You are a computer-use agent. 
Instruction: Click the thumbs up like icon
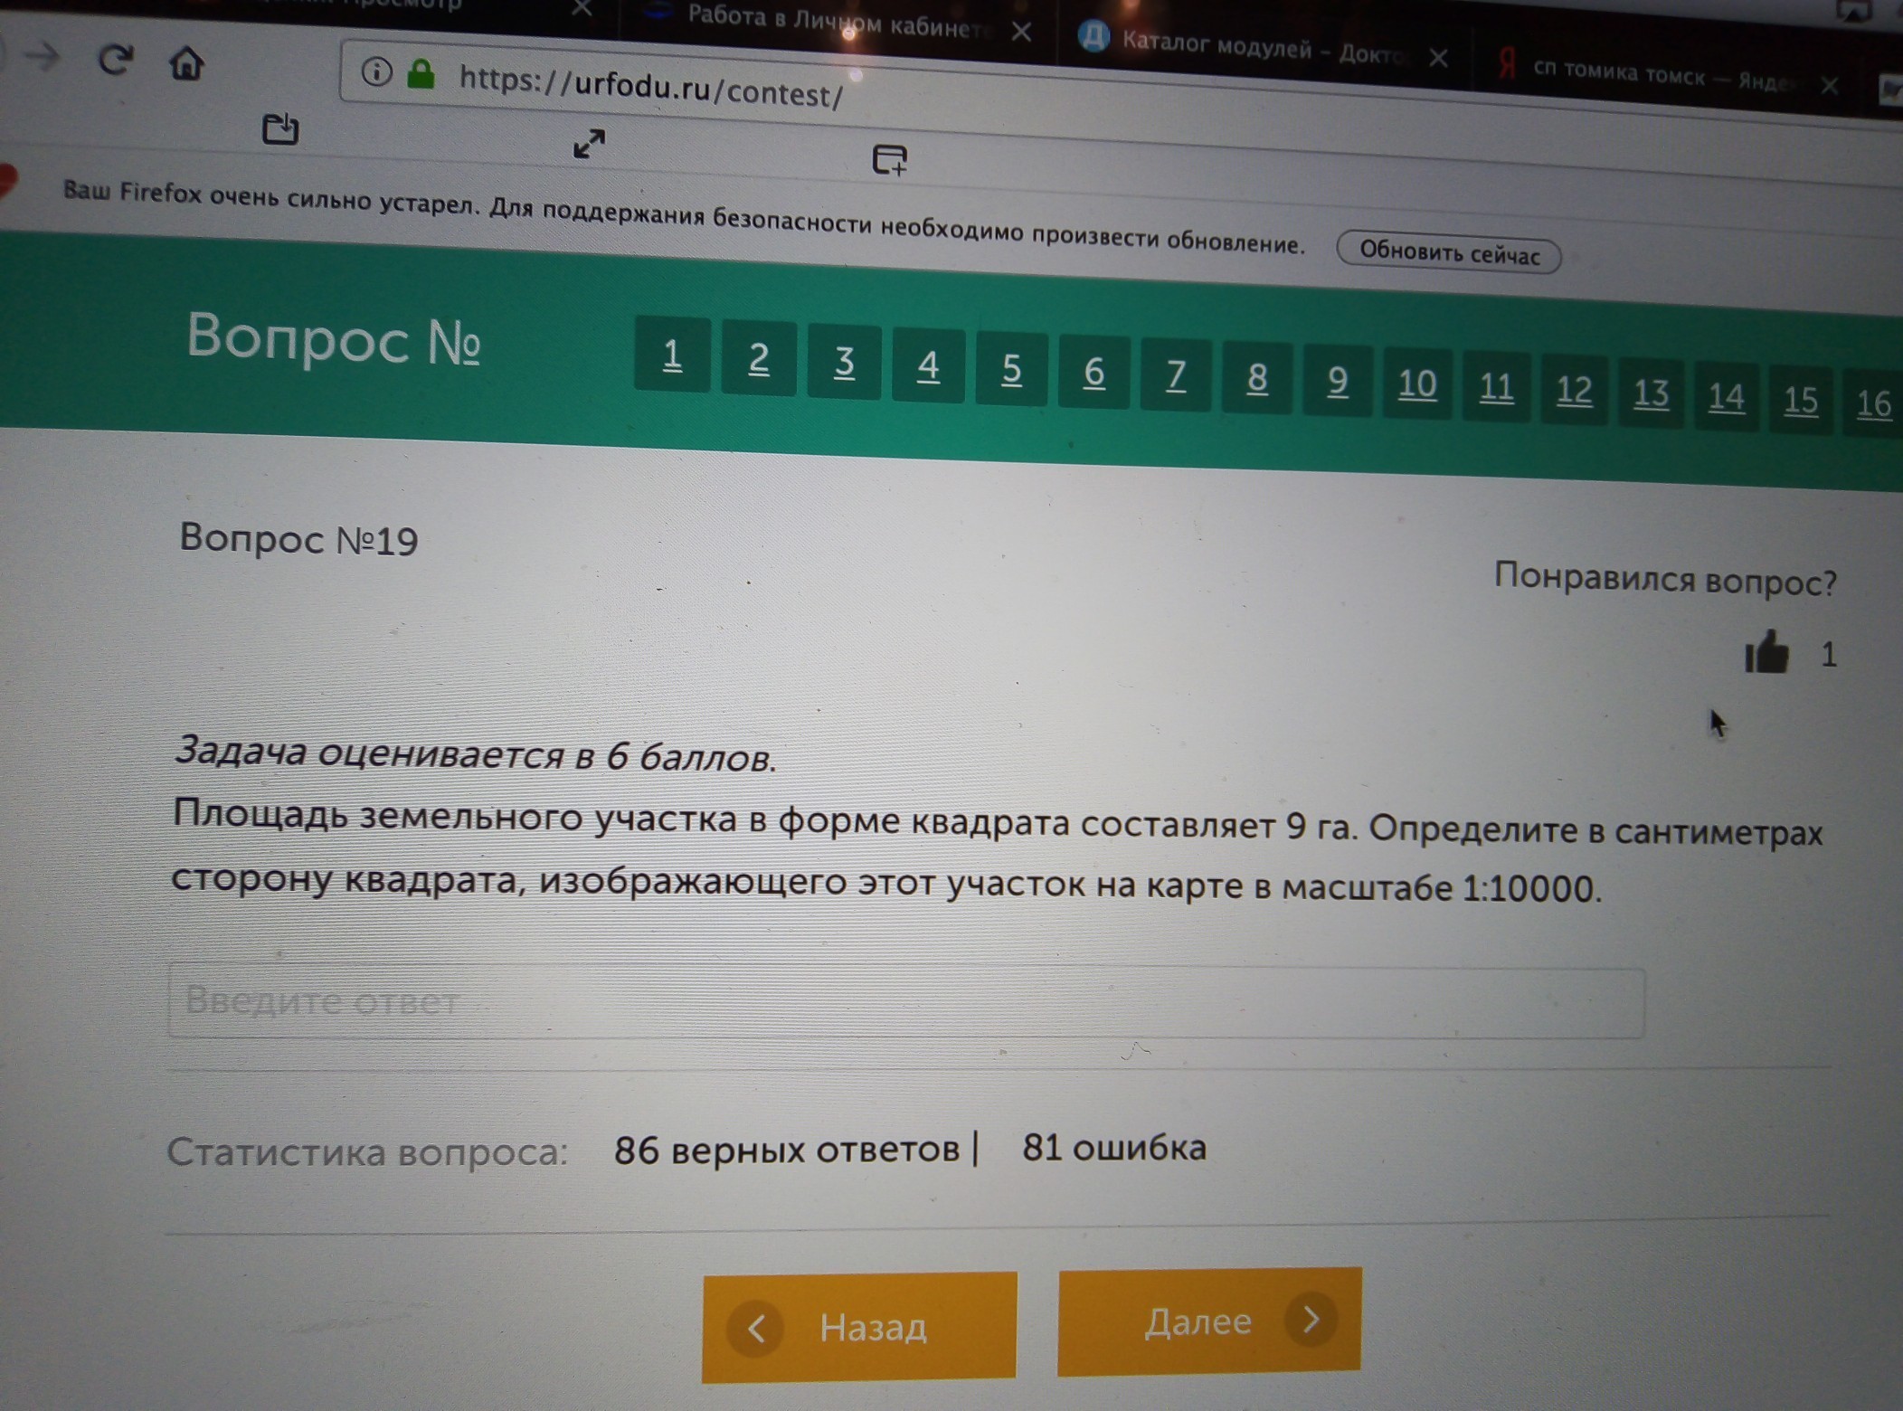coord(1766,651)
